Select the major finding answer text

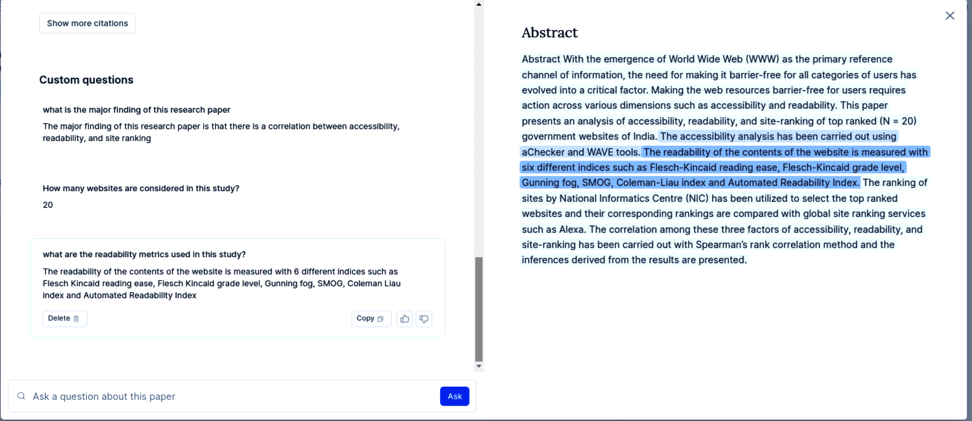click(x=221, y=132)
